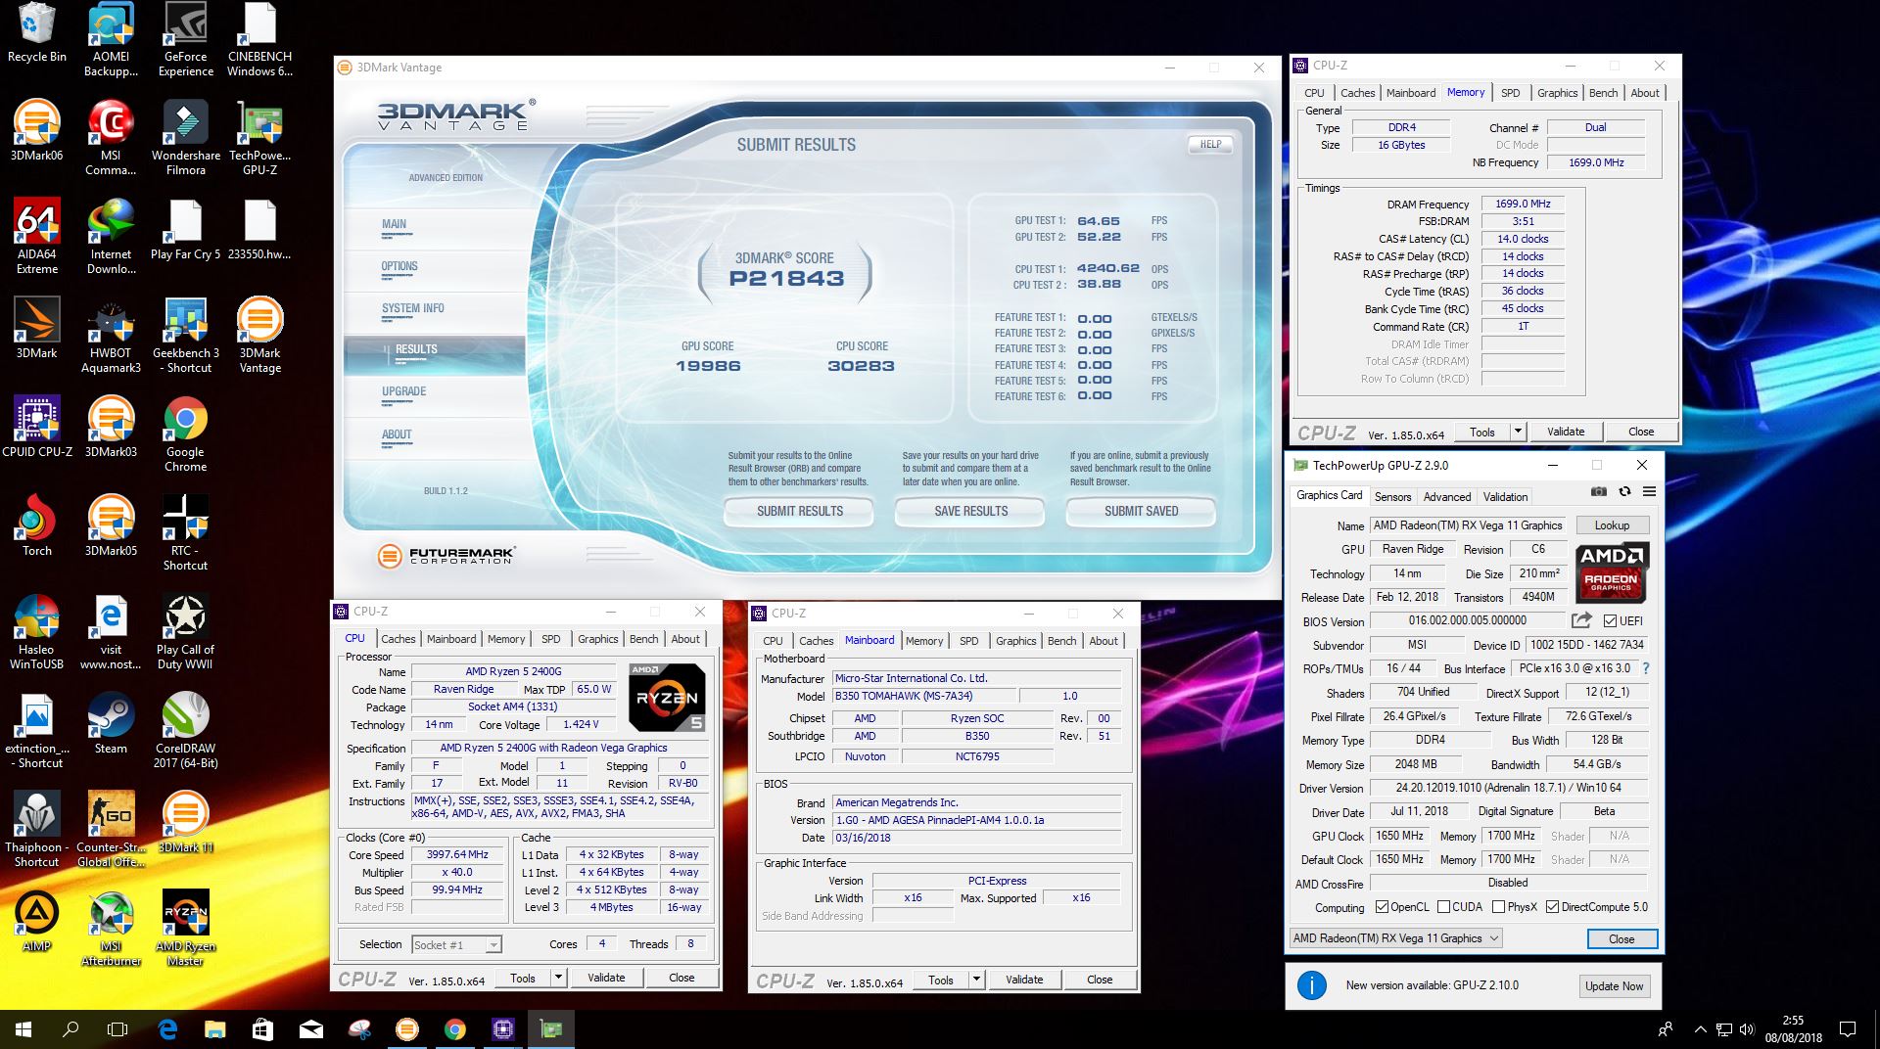Click Validate in CPU-Z Memory window
Image resolution: width=1880 pixels, height=1049 pixels.
[x=1565, y=432]
